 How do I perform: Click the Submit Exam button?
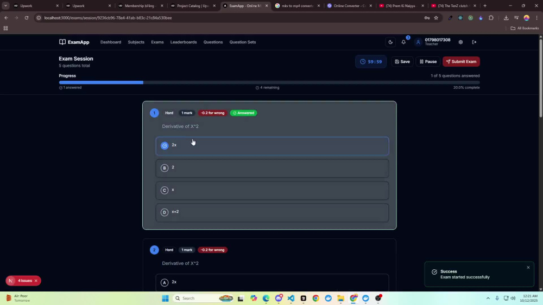click(x=461, y=61)
